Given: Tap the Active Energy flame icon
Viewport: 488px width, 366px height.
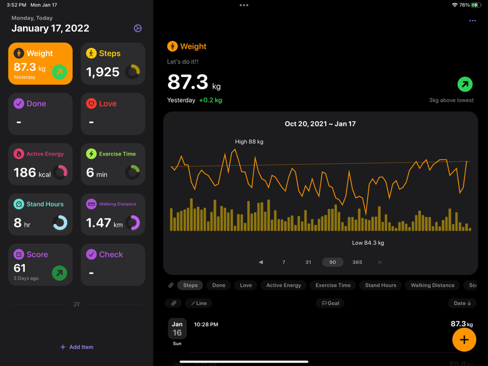Looking at the screenshot, I should coord(19,154).
